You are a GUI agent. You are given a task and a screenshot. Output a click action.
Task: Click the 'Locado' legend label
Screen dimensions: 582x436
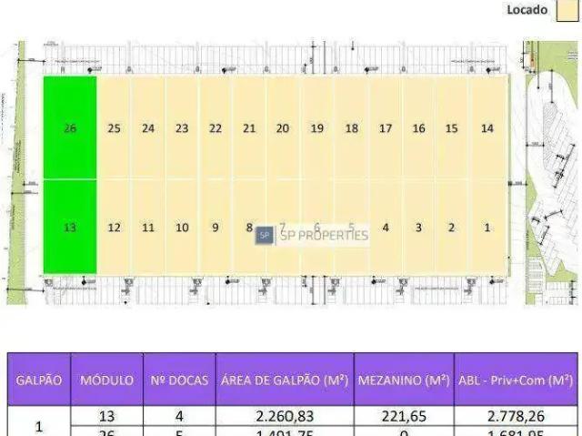coord(527,10)
